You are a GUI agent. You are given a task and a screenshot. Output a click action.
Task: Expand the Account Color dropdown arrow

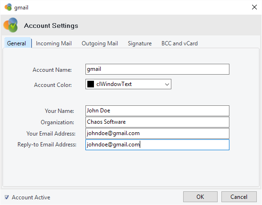tap(167, 84)
